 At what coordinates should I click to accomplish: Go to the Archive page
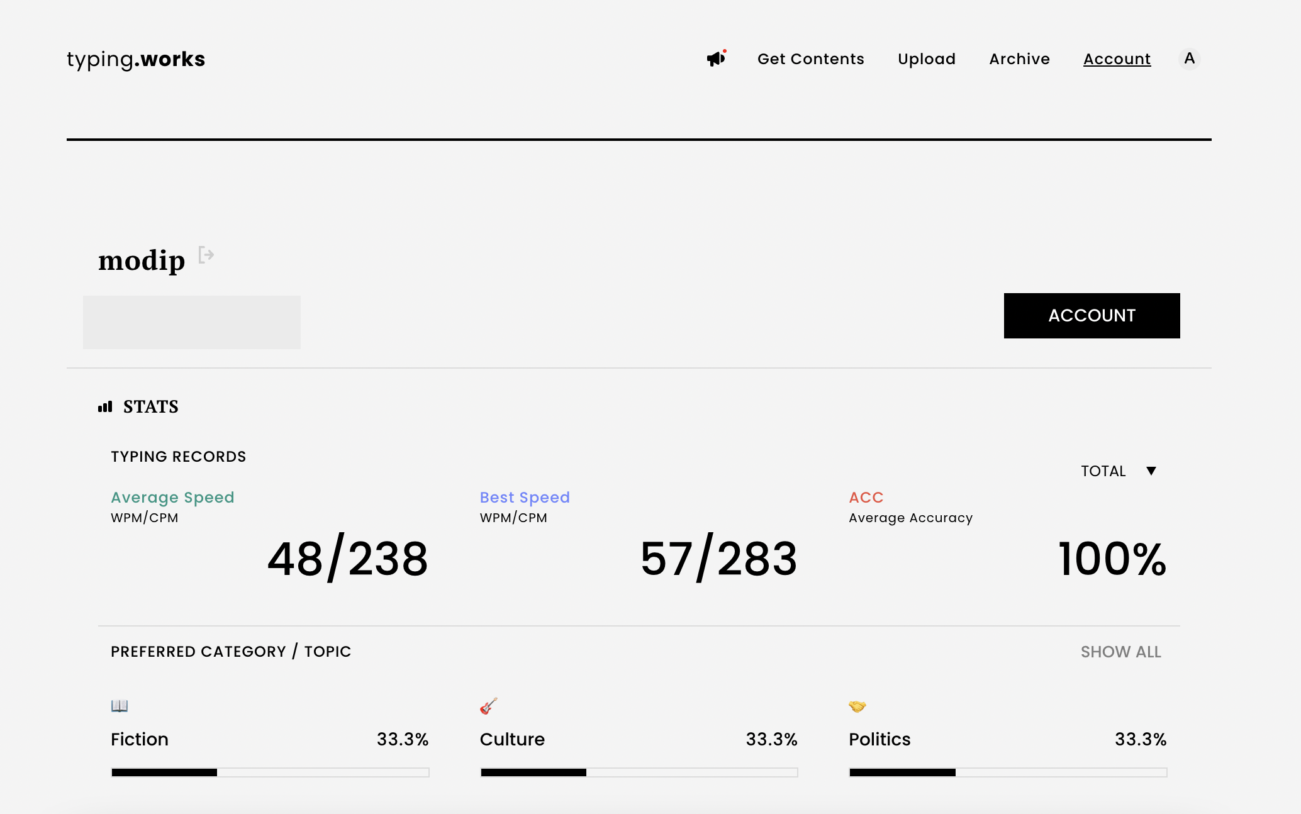(x=1020, y=59)
